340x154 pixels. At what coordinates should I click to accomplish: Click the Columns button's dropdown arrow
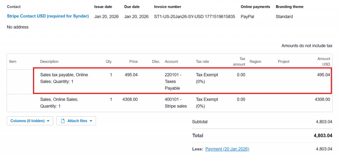[48, 121]
